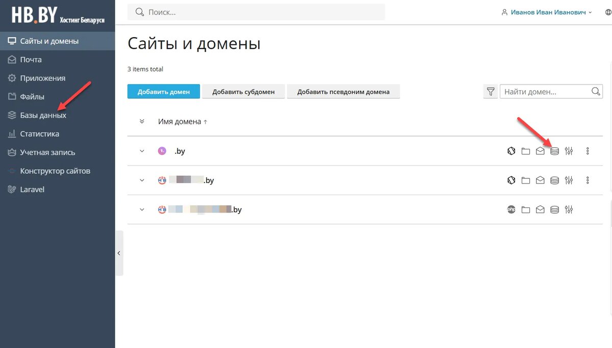Click sliders settings icon in the middle domain row
612x348 pixels.
coord(569,180)
